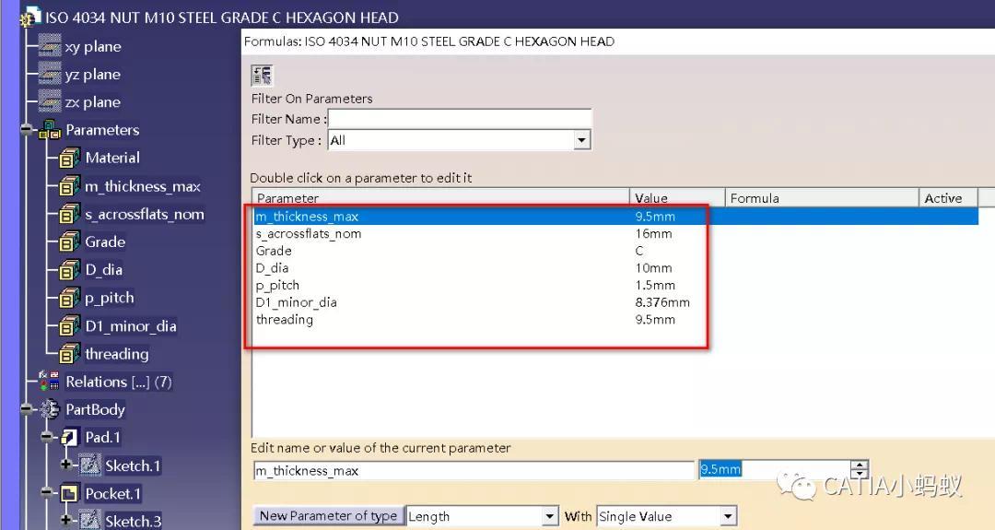Select the ISO 4034 NUT M10 root node label
The height and width of the screenshot is (530, 995).
[221, 18]
